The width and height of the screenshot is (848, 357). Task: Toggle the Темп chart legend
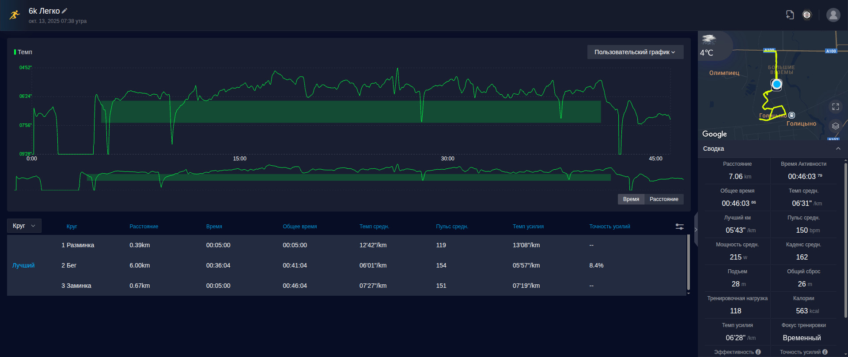click(x=23, y=52)
